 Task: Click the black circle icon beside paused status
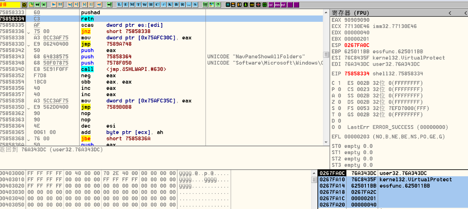click(x=24, y=4)
